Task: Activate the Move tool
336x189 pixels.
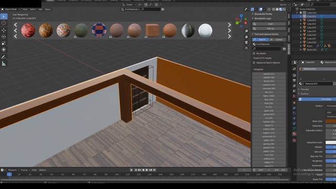Action: [x=4, y=30]
